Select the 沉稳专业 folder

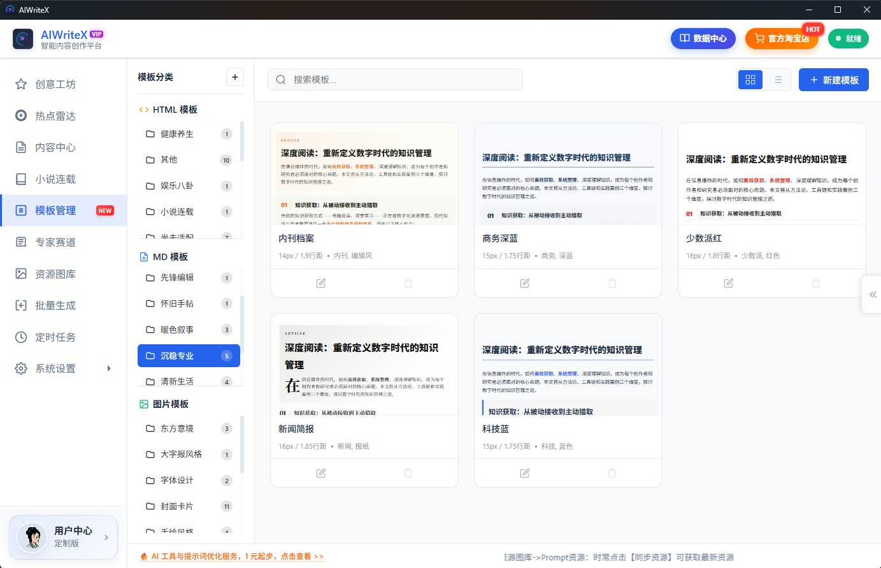[189, 356]
